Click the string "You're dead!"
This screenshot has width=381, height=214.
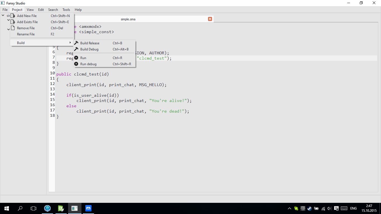click(167, 111)
